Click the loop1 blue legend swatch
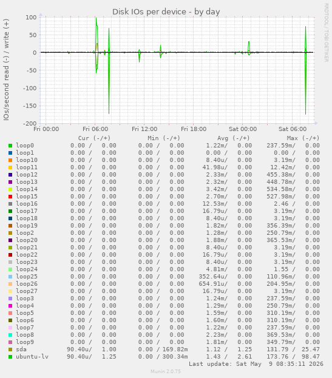 tap(10, 153)
